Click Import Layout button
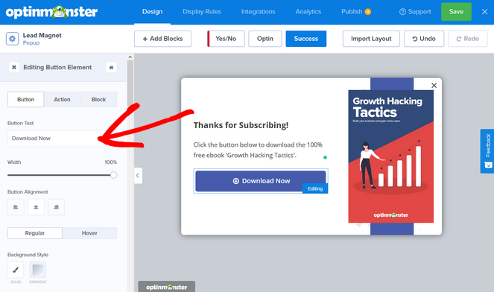 click(x=371, y=39)
